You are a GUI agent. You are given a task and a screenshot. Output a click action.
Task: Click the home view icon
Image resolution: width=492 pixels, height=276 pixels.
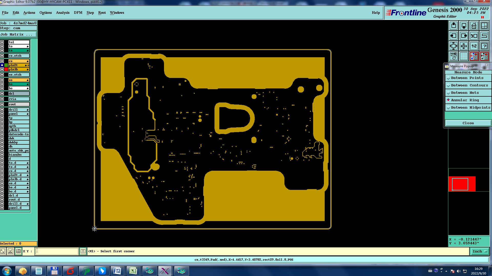pos(474,26)
